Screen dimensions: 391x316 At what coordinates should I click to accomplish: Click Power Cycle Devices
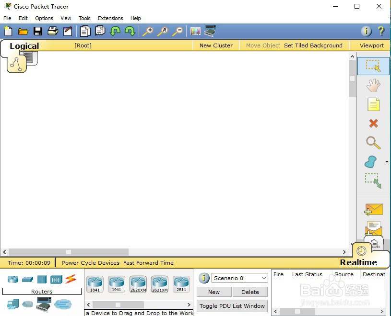pos(91,263)
